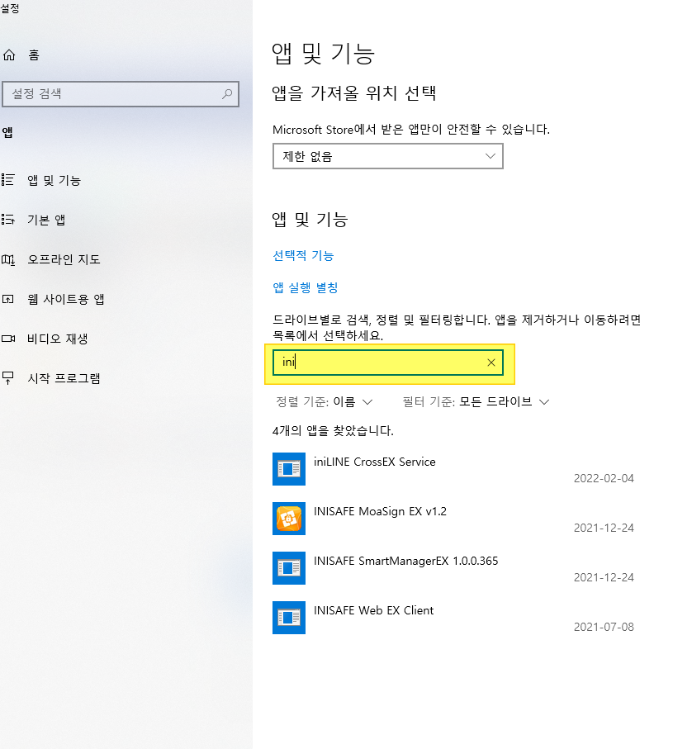The height and width of the screenshot is (749, 673).
Task: Click the orange INISAFE MoaSign EX icon
Action: tap(289, 519)
